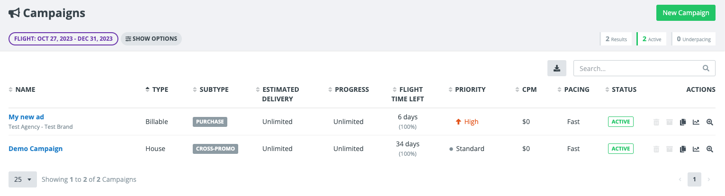The width and height of the screenshot is (725, 196).
Task: Click the magnifier icon for My new ad
Action: (x=709, y=122)
